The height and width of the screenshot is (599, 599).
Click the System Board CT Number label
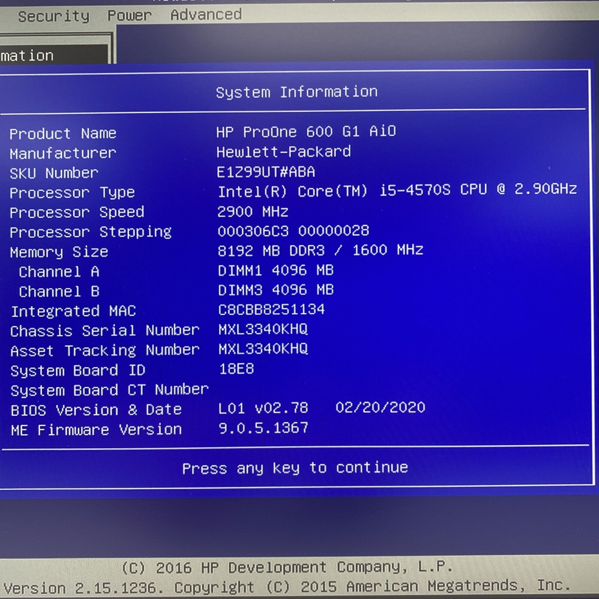(x=109, y=390)
